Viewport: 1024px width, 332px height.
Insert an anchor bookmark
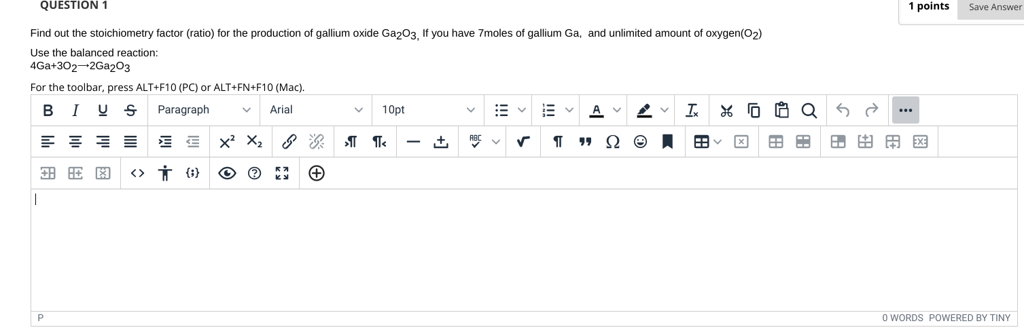(x=667, y=142)
